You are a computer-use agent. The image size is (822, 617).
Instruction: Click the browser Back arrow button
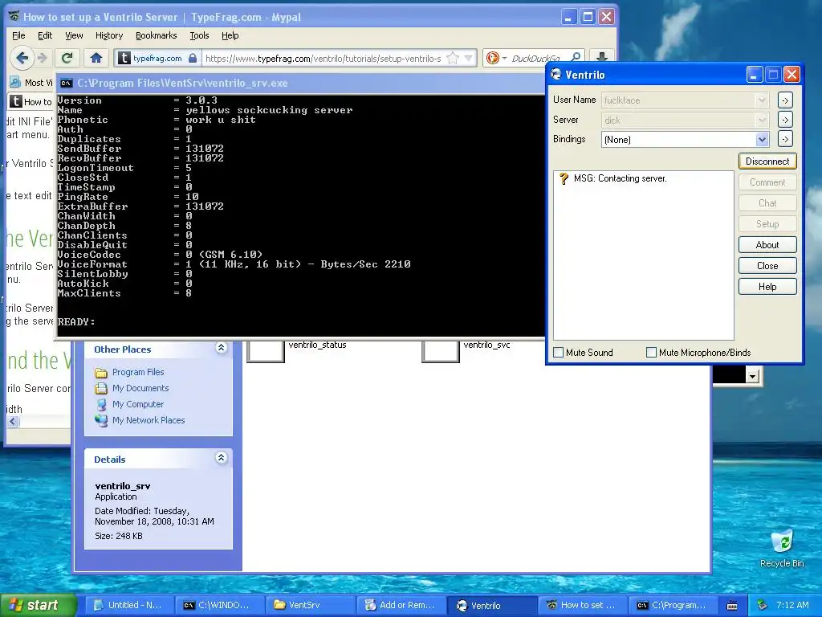pos(22,58)
